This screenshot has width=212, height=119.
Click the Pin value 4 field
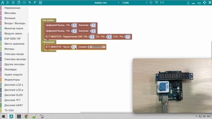click(74, 31)
